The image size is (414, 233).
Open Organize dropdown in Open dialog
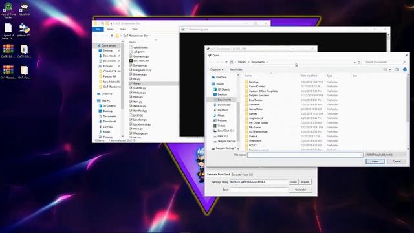217,69
